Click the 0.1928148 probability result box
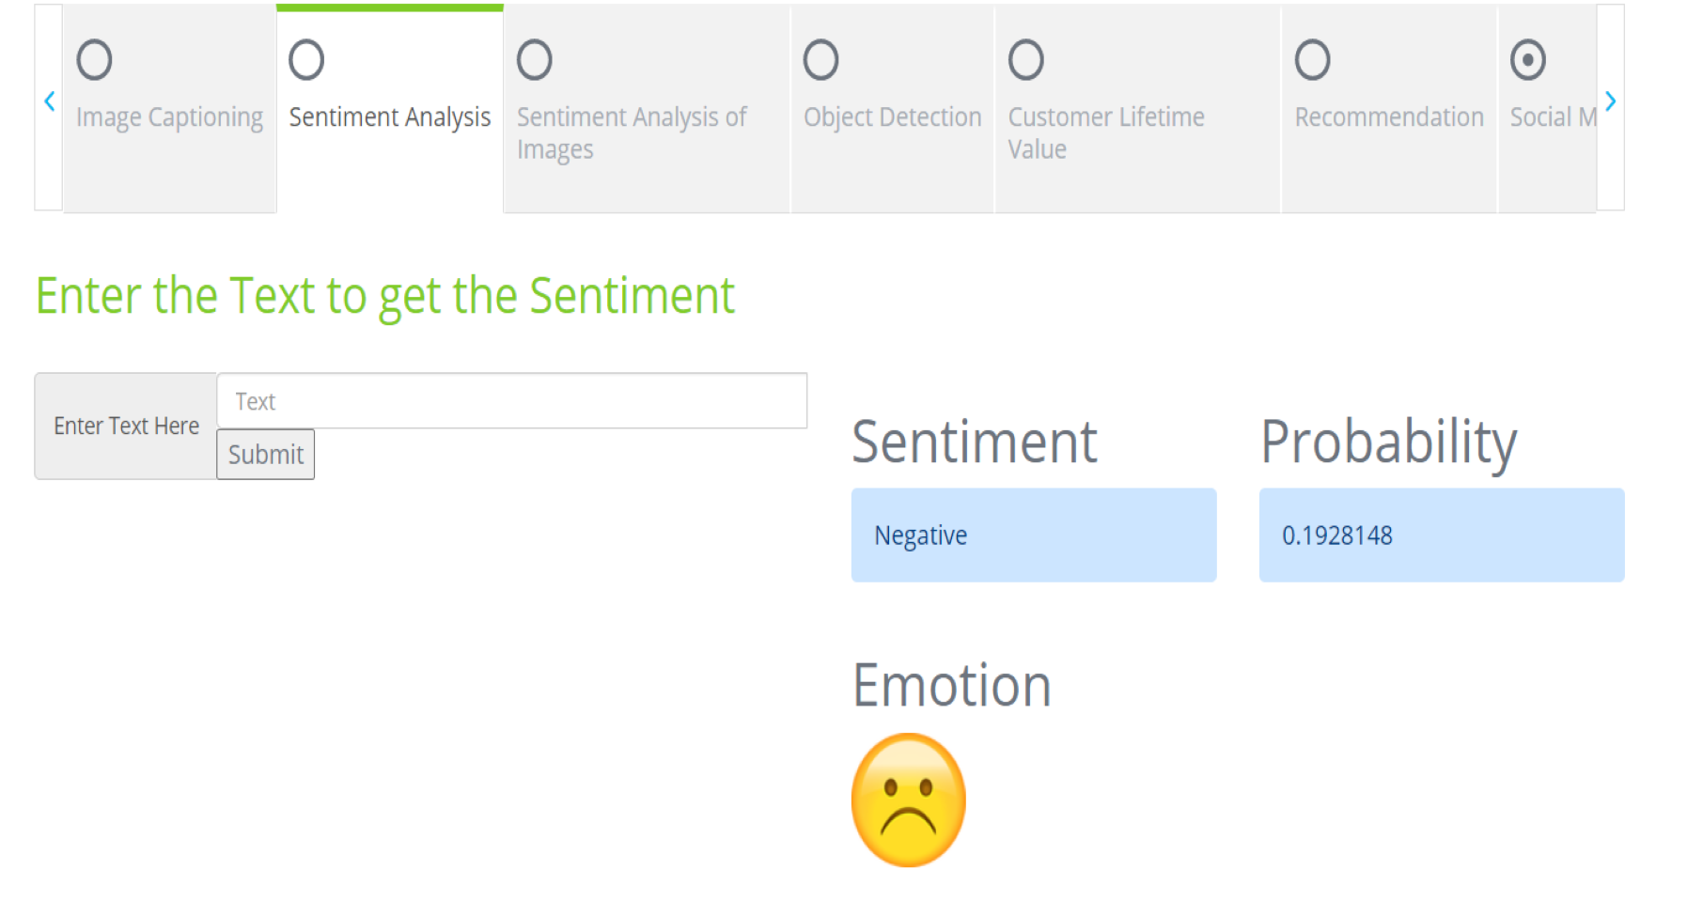This screenshot has height=900, width=1687. pos(1442,535)
